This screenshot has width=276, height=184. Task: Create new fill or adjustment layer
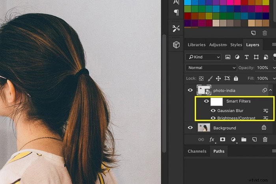(x=233, y=139)
